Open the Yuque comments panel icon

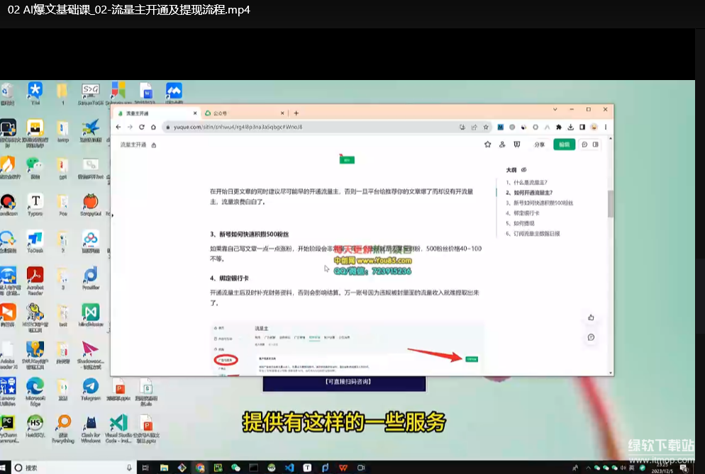pos(584,145)
